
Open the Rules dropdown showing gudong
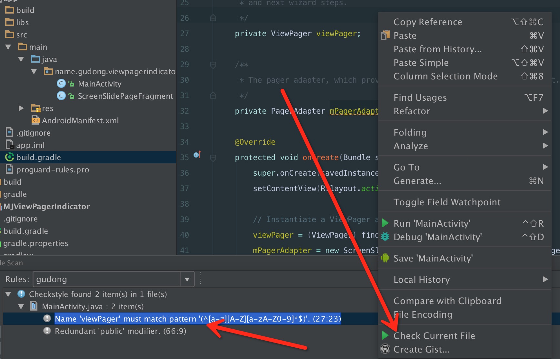187,279
